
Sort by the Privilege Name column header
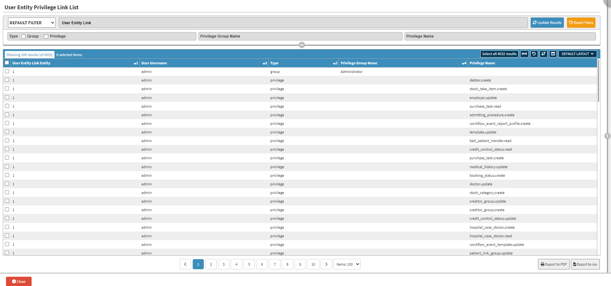pyautogui.click(x=482, y=63)
